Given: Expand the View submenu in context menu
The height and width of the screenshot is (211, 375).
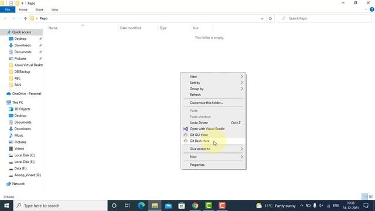Looking at the screenshot, I should (213, 77).
